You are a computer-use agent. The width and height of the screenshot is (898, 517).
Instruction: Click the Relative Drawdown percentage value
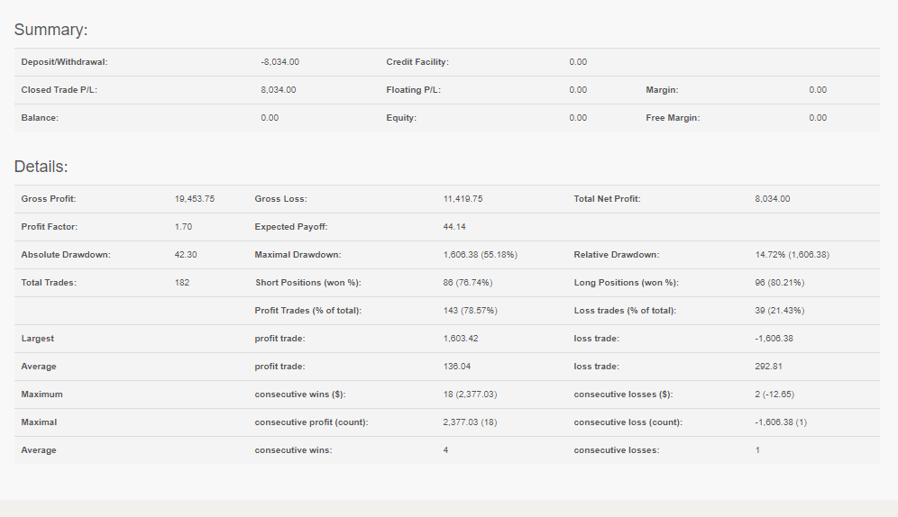pyautogui.click(x=792, y=255)
